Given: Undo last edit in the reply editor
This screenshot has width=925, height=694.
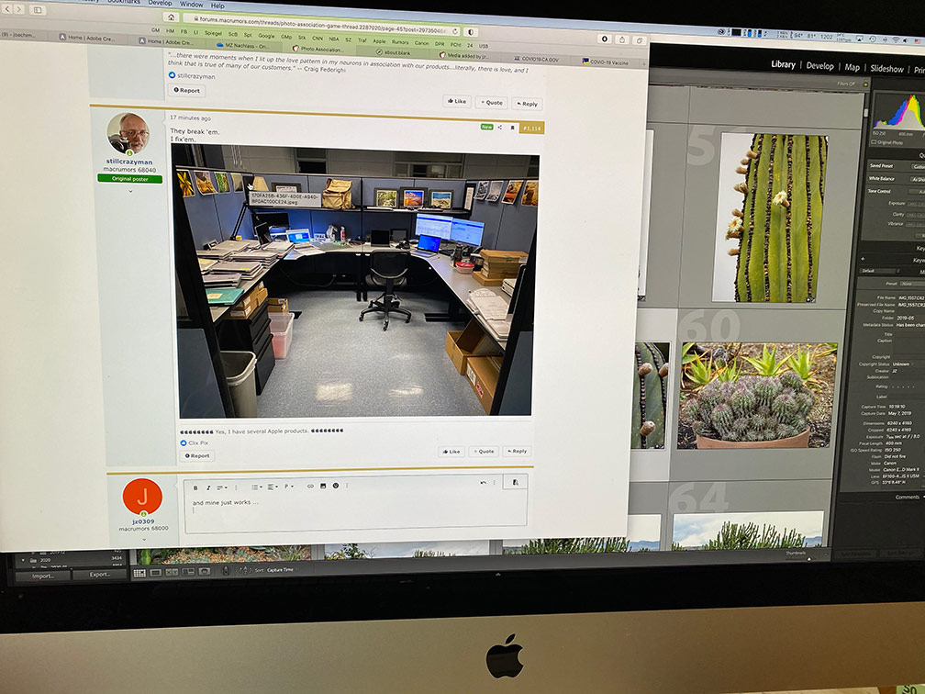Looking at the screenshot, I should pyautogui.click(x=483, y=483).
